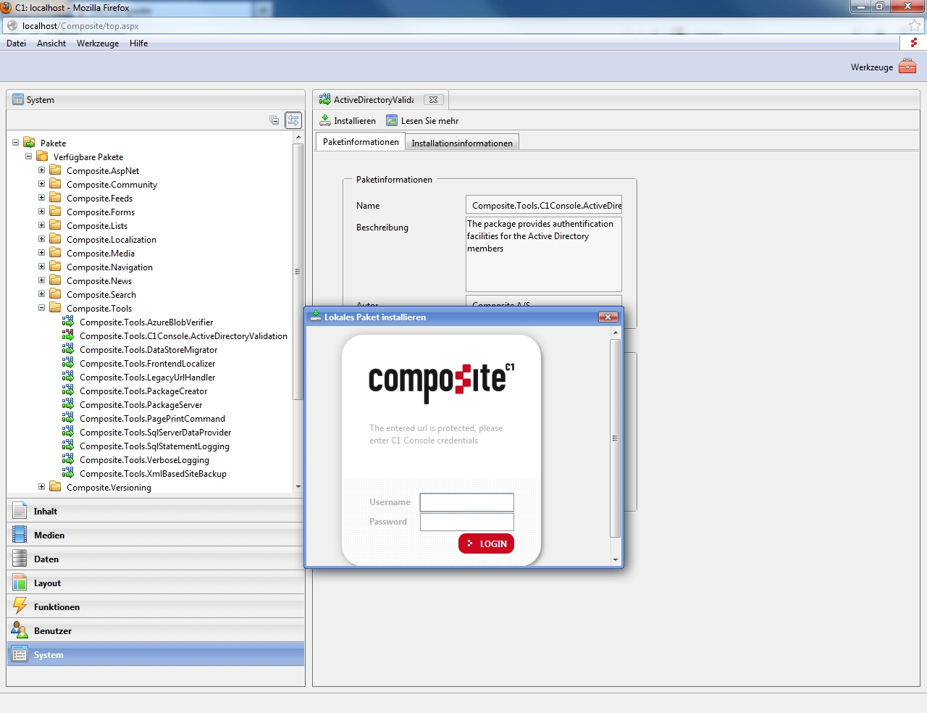The width and height of the screenshot is (927, 713).
Task: Expand the Composite.Versioning folder
Action: click(x=41, y=487)
